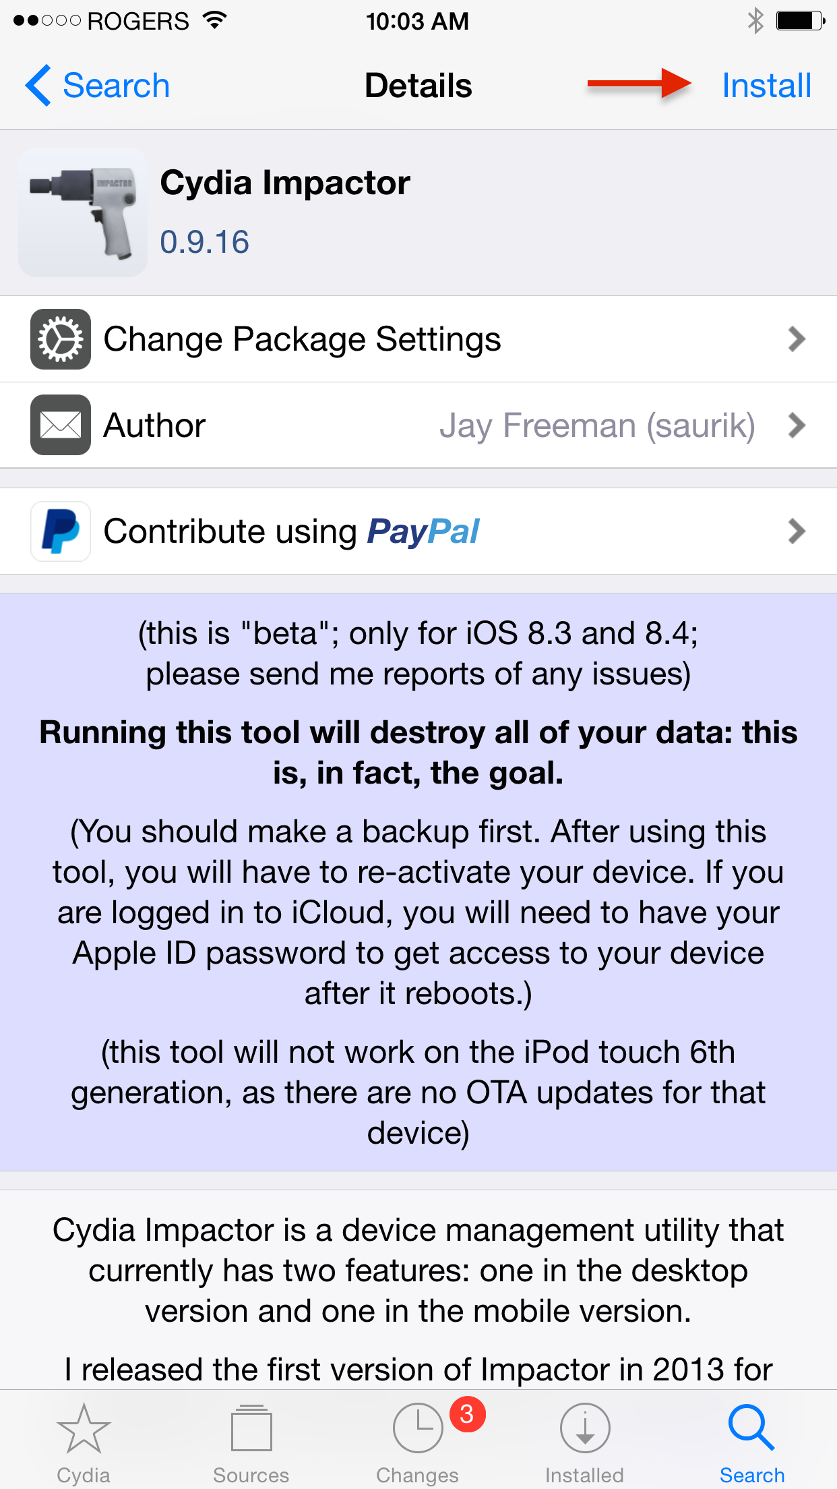Open Author details via its chevron
The height and width of the screenshot is (1489, 837).
(x=797, y=425)
